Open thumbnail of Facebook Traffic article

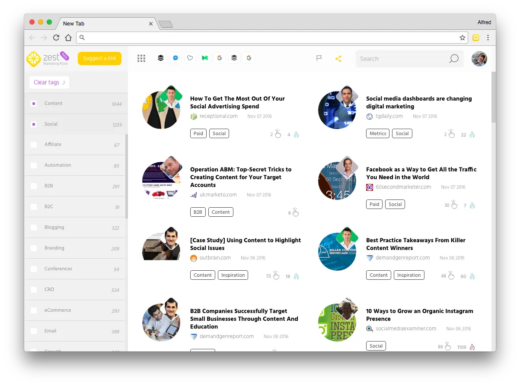[337, 180]
